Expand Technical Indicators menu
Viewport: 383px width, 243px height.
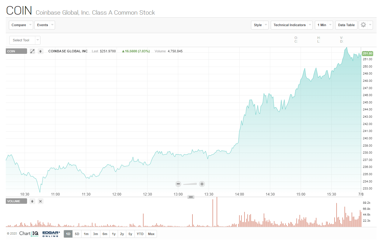pyautogui.click(x=292, y=25)
